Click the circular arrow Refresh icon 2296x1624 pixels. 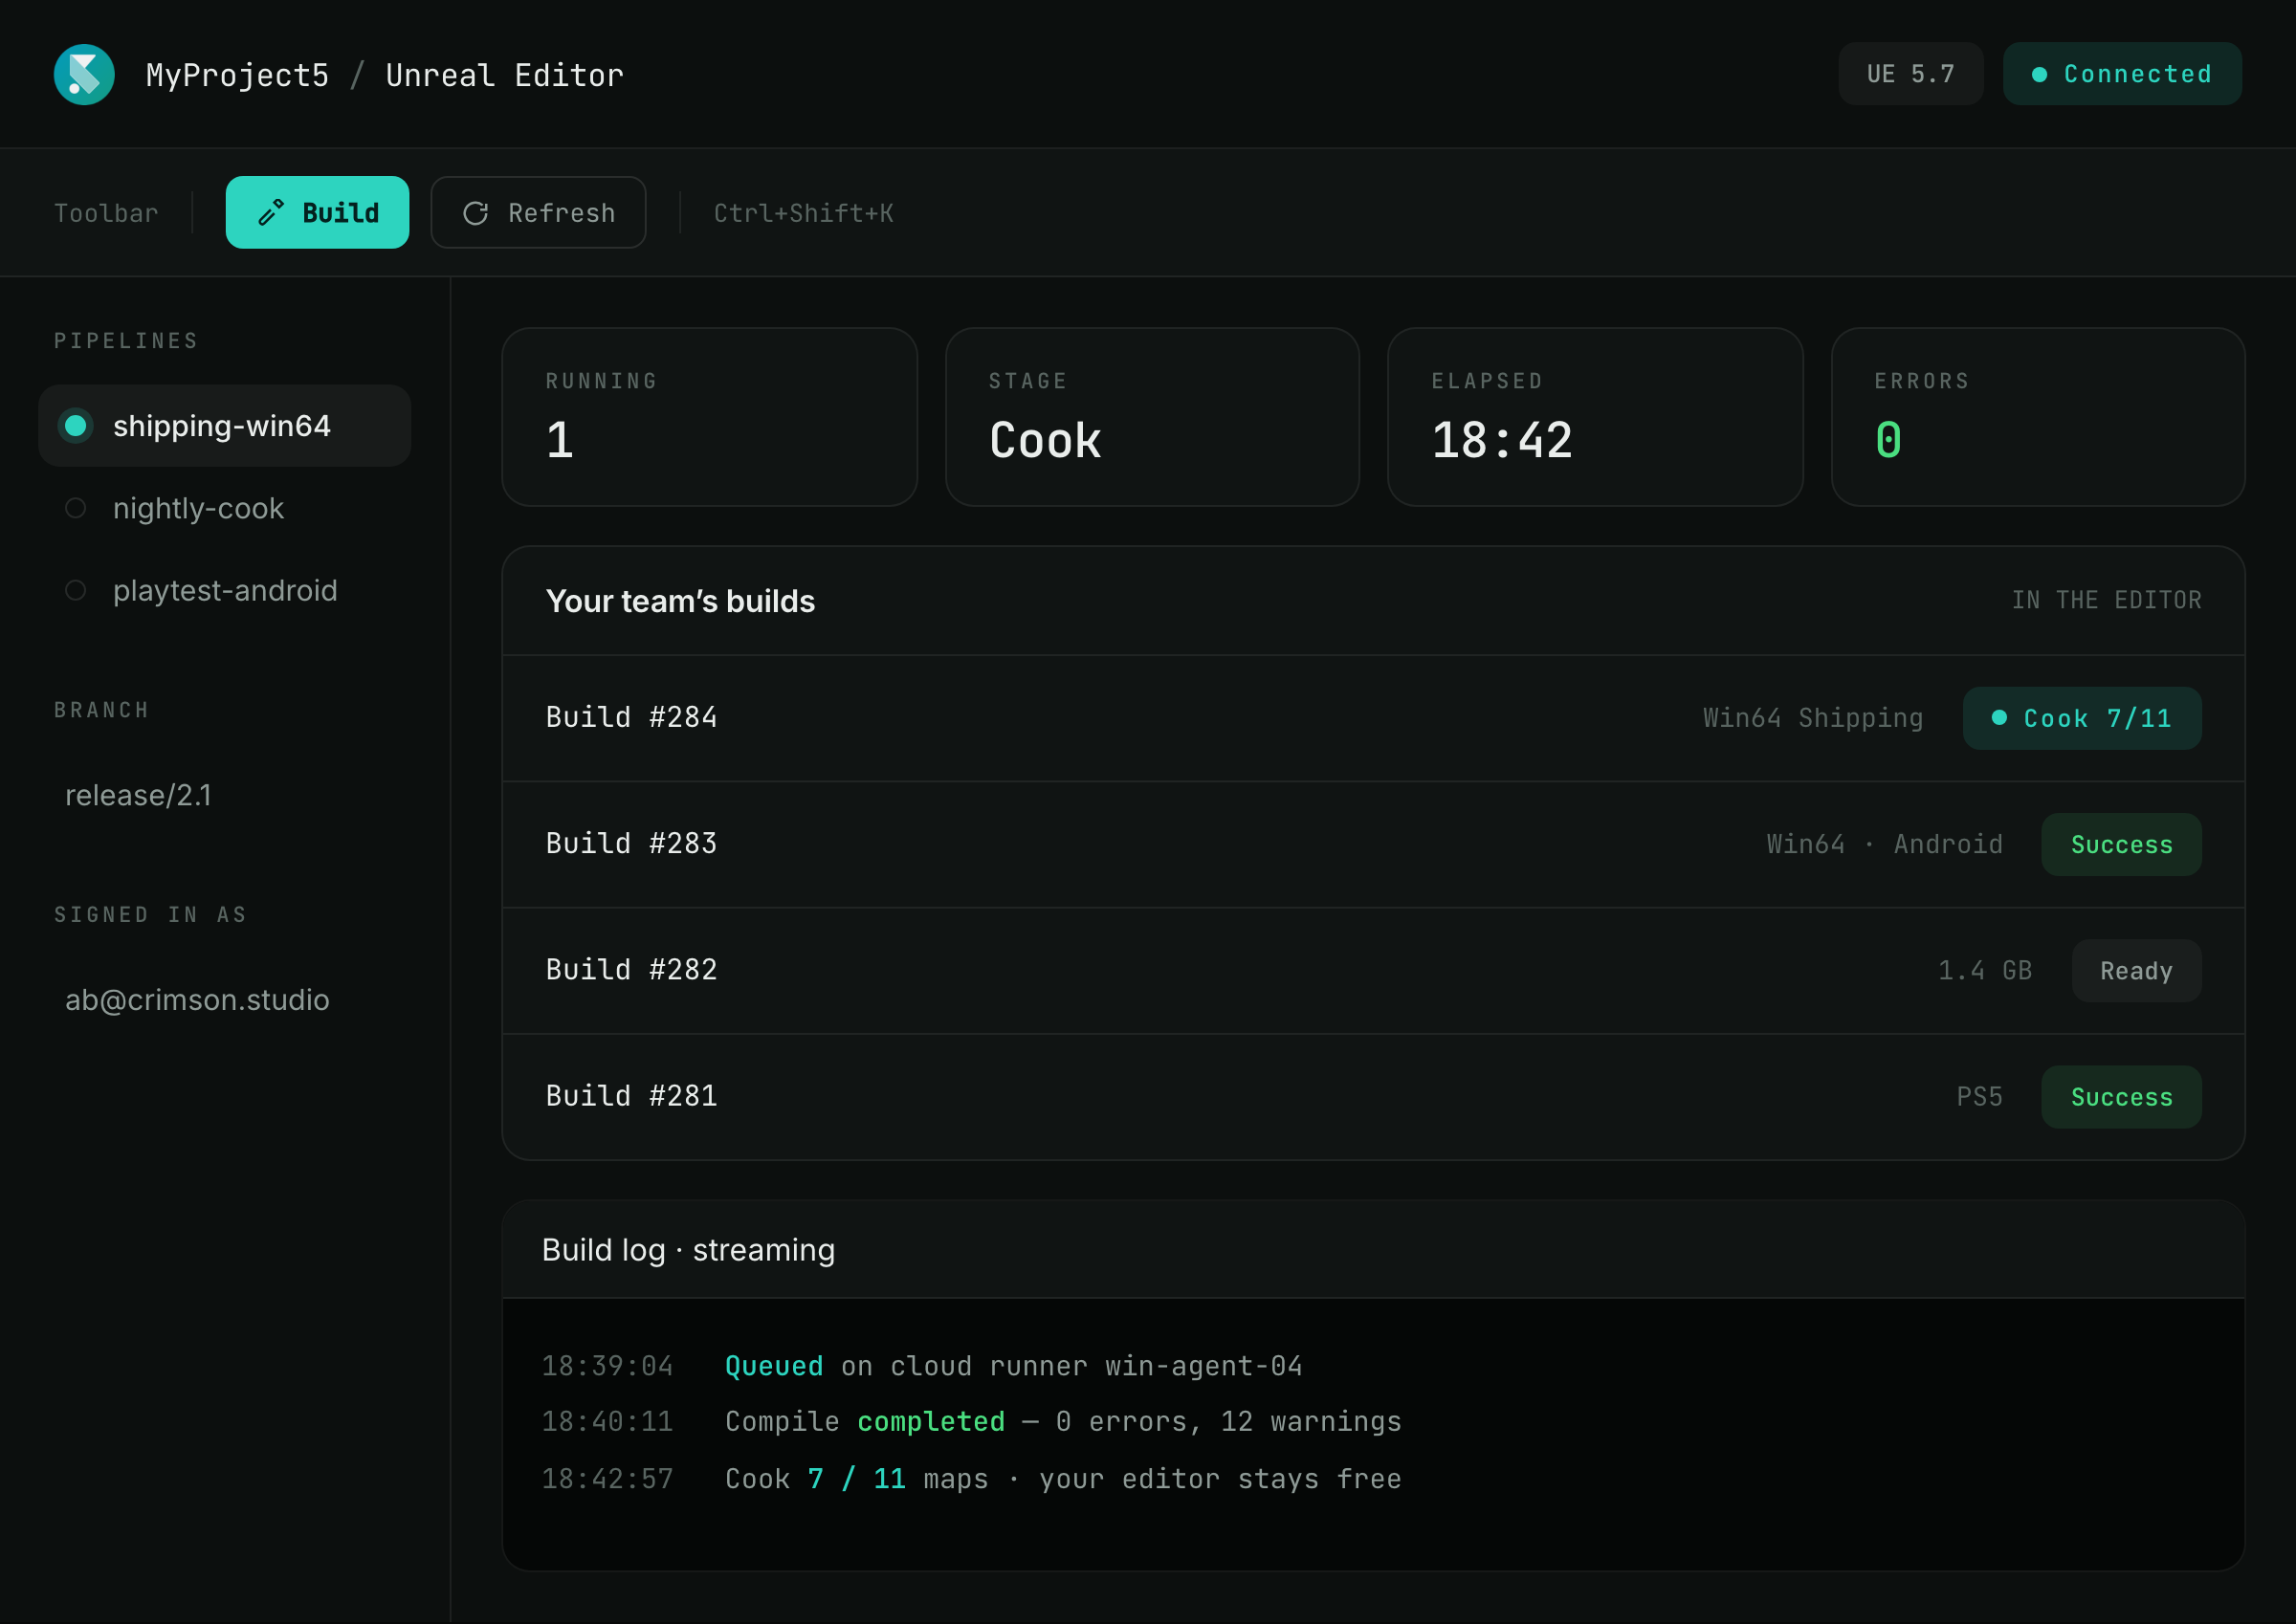tap(476, 213)
